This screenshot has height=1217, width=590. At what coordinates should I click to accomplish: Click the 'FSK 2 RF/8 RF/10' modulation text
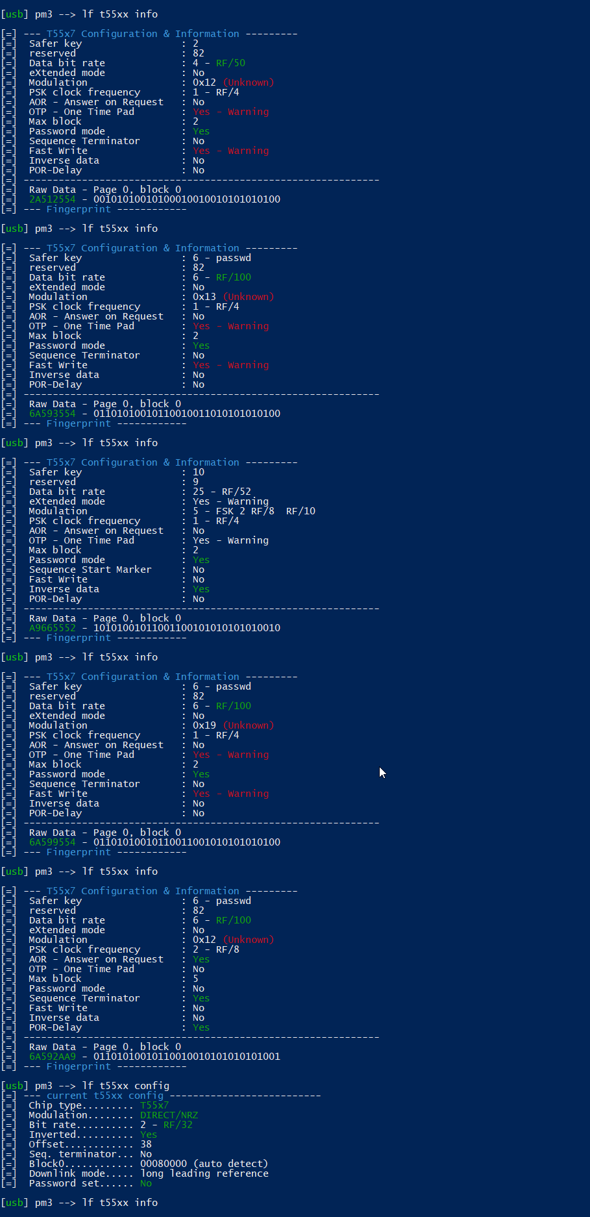(x=265, y=511)
